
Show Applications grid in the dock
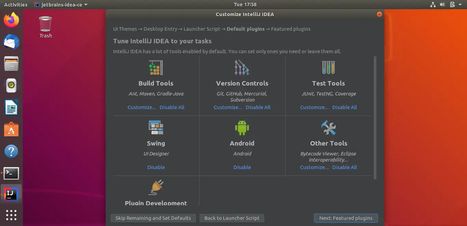click(11, 215)
